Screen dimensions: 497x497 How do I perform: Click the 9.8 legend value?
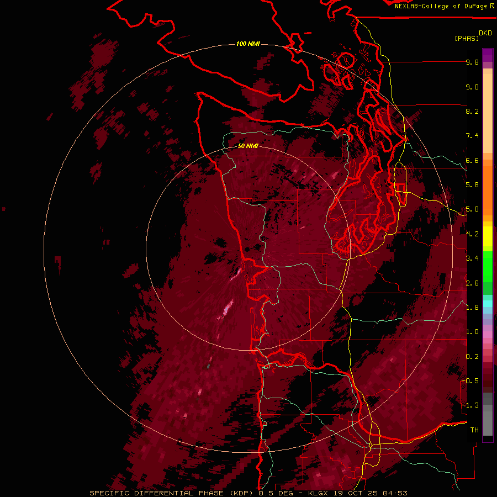(472, 62)
